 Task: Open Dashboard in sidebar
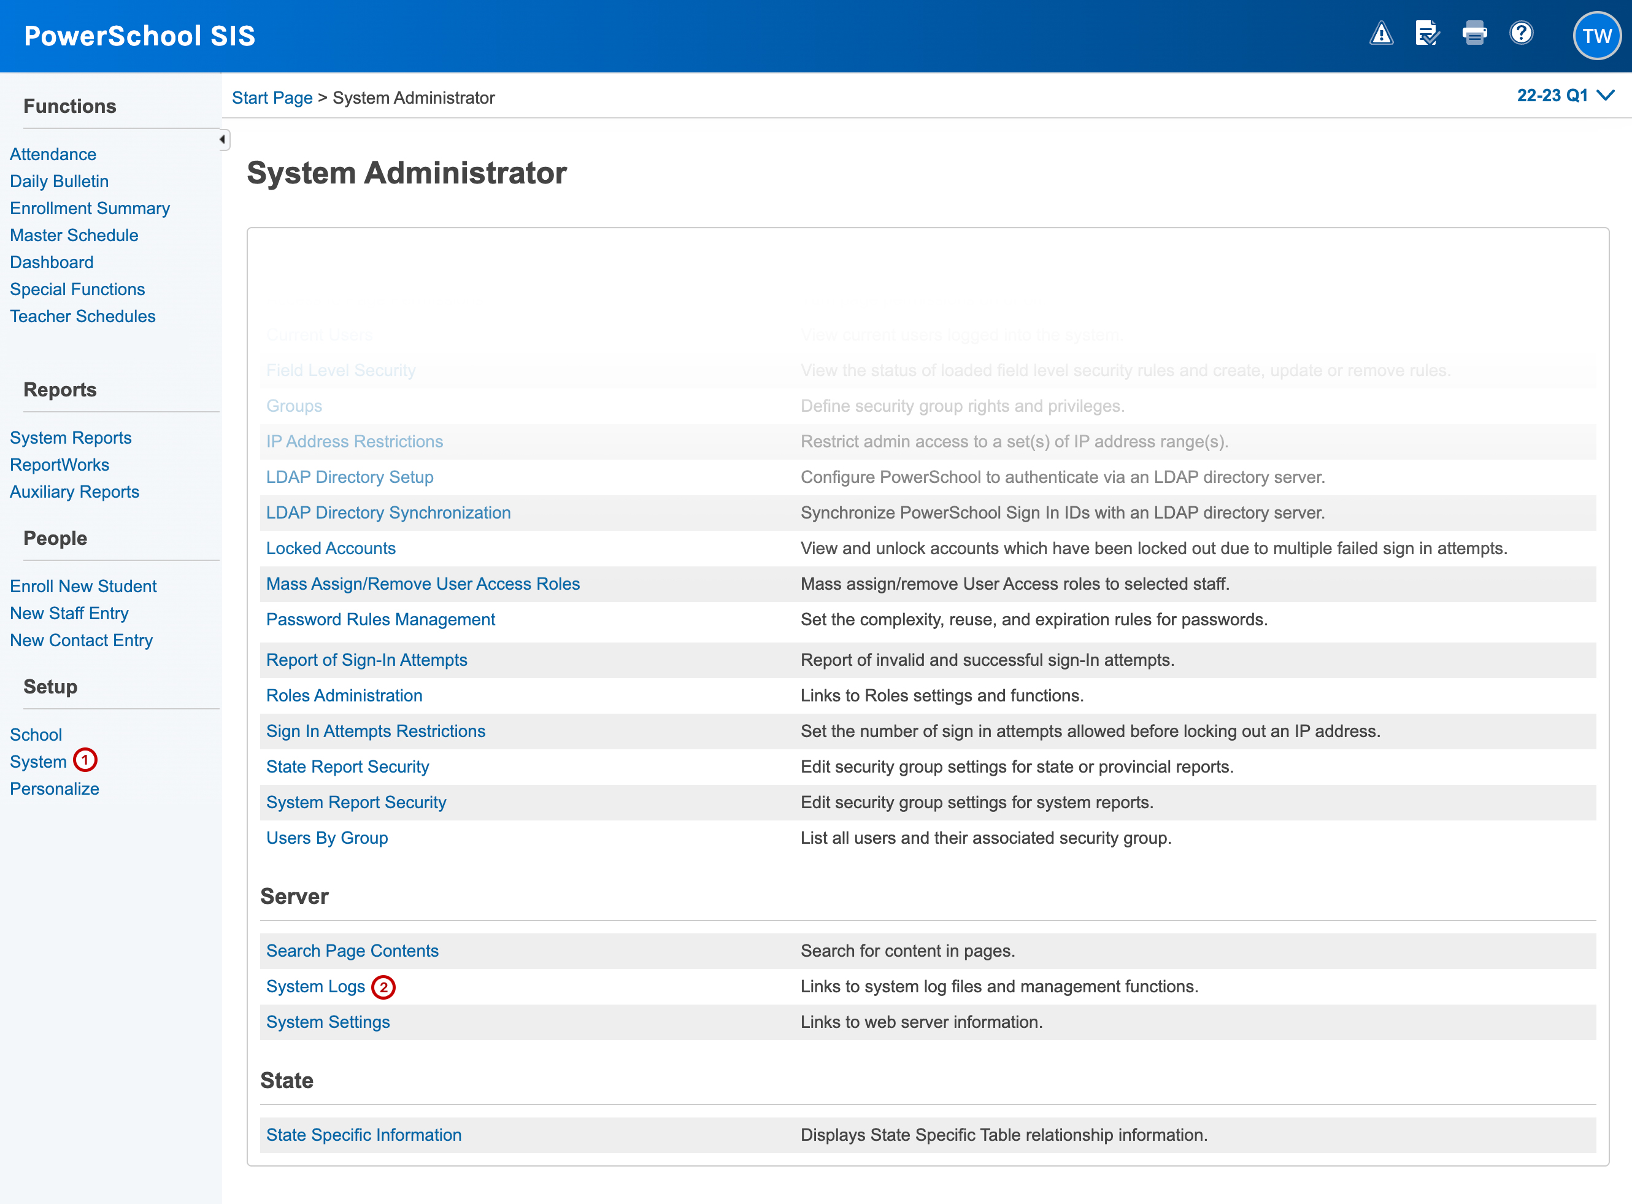52,263
